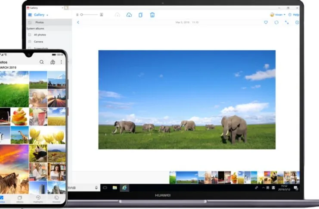This screenshot has height=209, width=319.
Task: Favorite the photo with the heart icon
Action: [x=266, y=22]
